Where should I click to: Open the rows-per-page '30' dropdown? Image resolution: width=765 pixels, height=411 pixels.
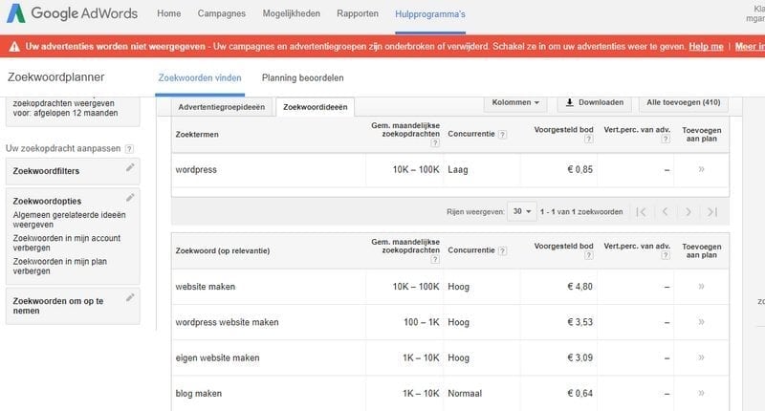pos(521,211)
